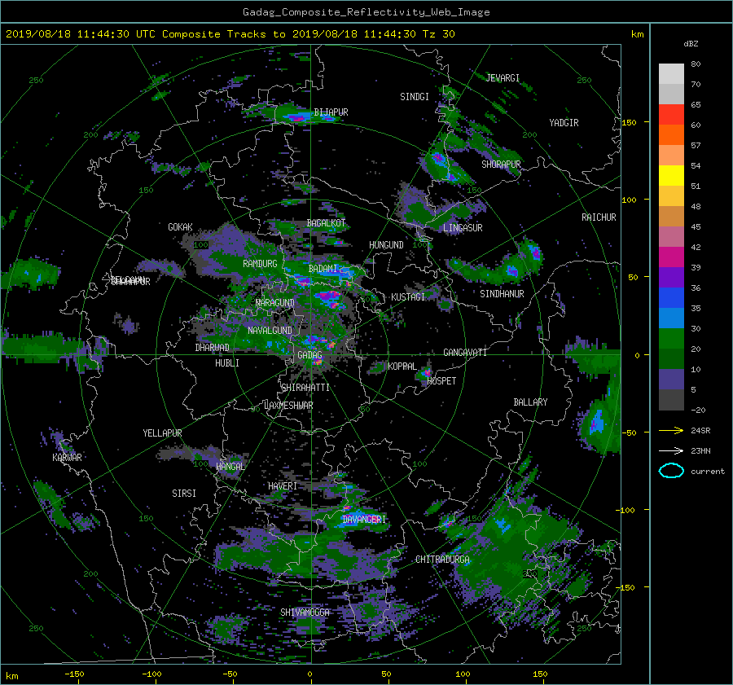Click the JEVARGI city label
The image size is (733, 685).
(x=503, y=78)
